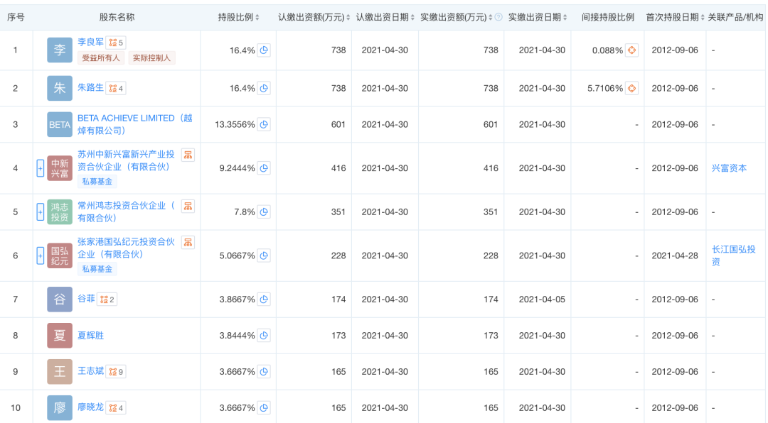Viewport: 768px width, 423px height.
Task: Open shareholding history icon for 王志斌
Action: (264, 372)
